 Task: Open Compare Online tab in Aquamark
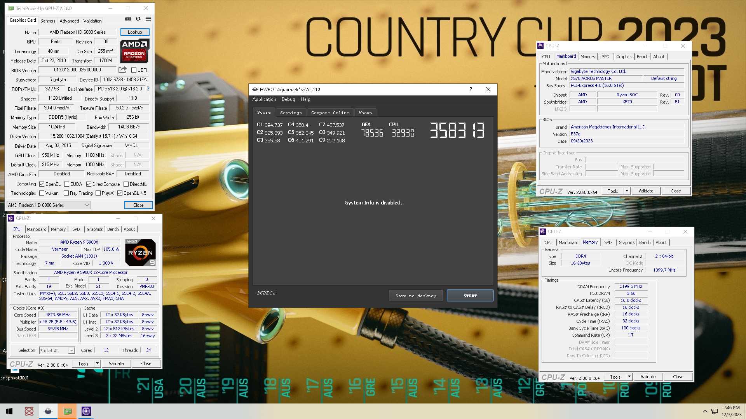click(330, 113)
